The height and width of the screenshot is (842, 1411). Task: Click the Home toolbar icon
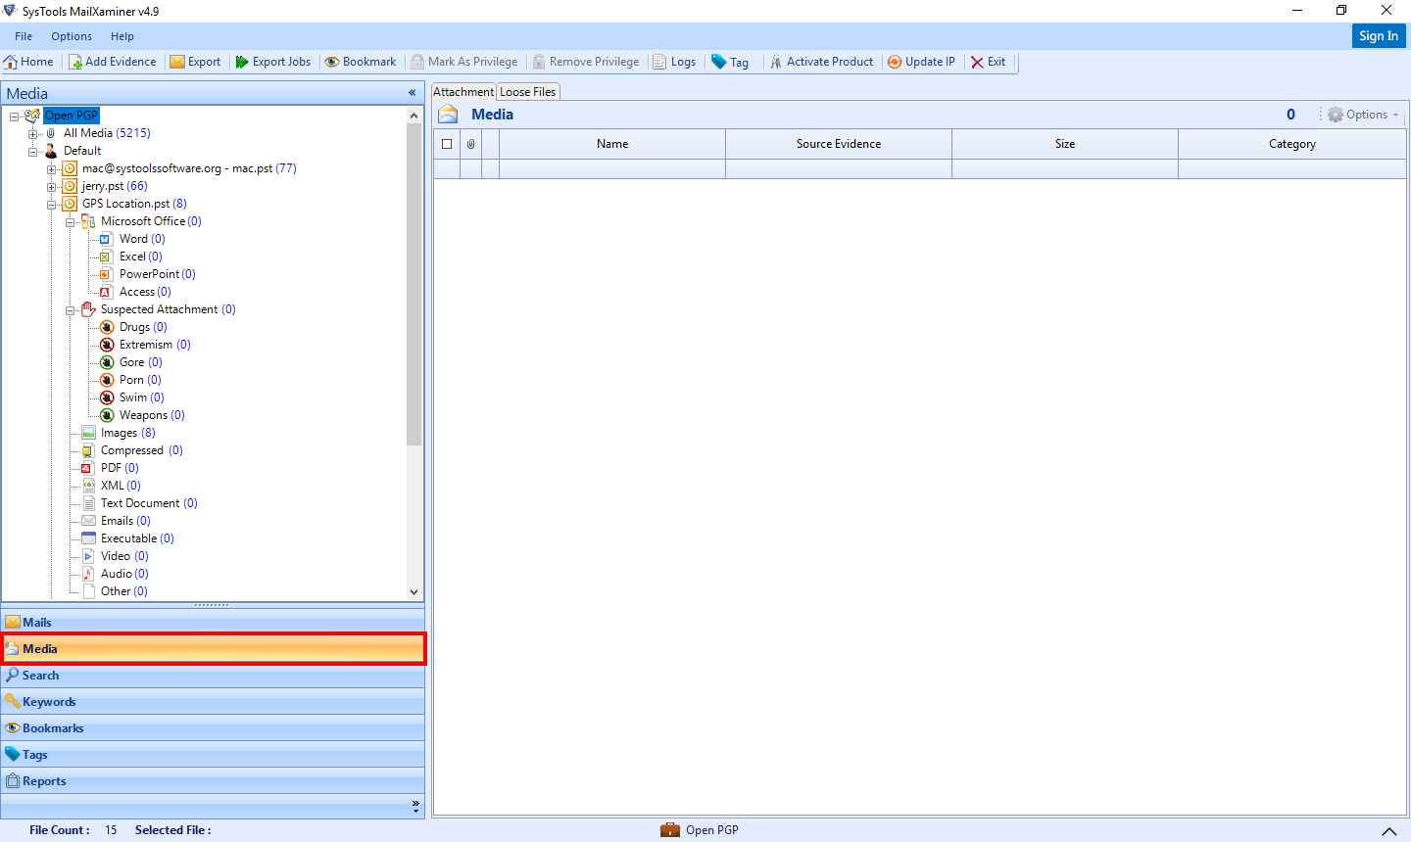[x=11, y=62]
